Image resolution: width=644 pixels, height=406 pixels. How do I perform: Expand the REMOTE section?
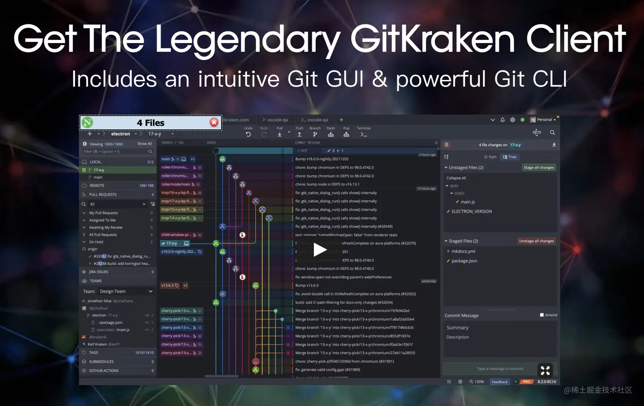(x=118, y=186)
